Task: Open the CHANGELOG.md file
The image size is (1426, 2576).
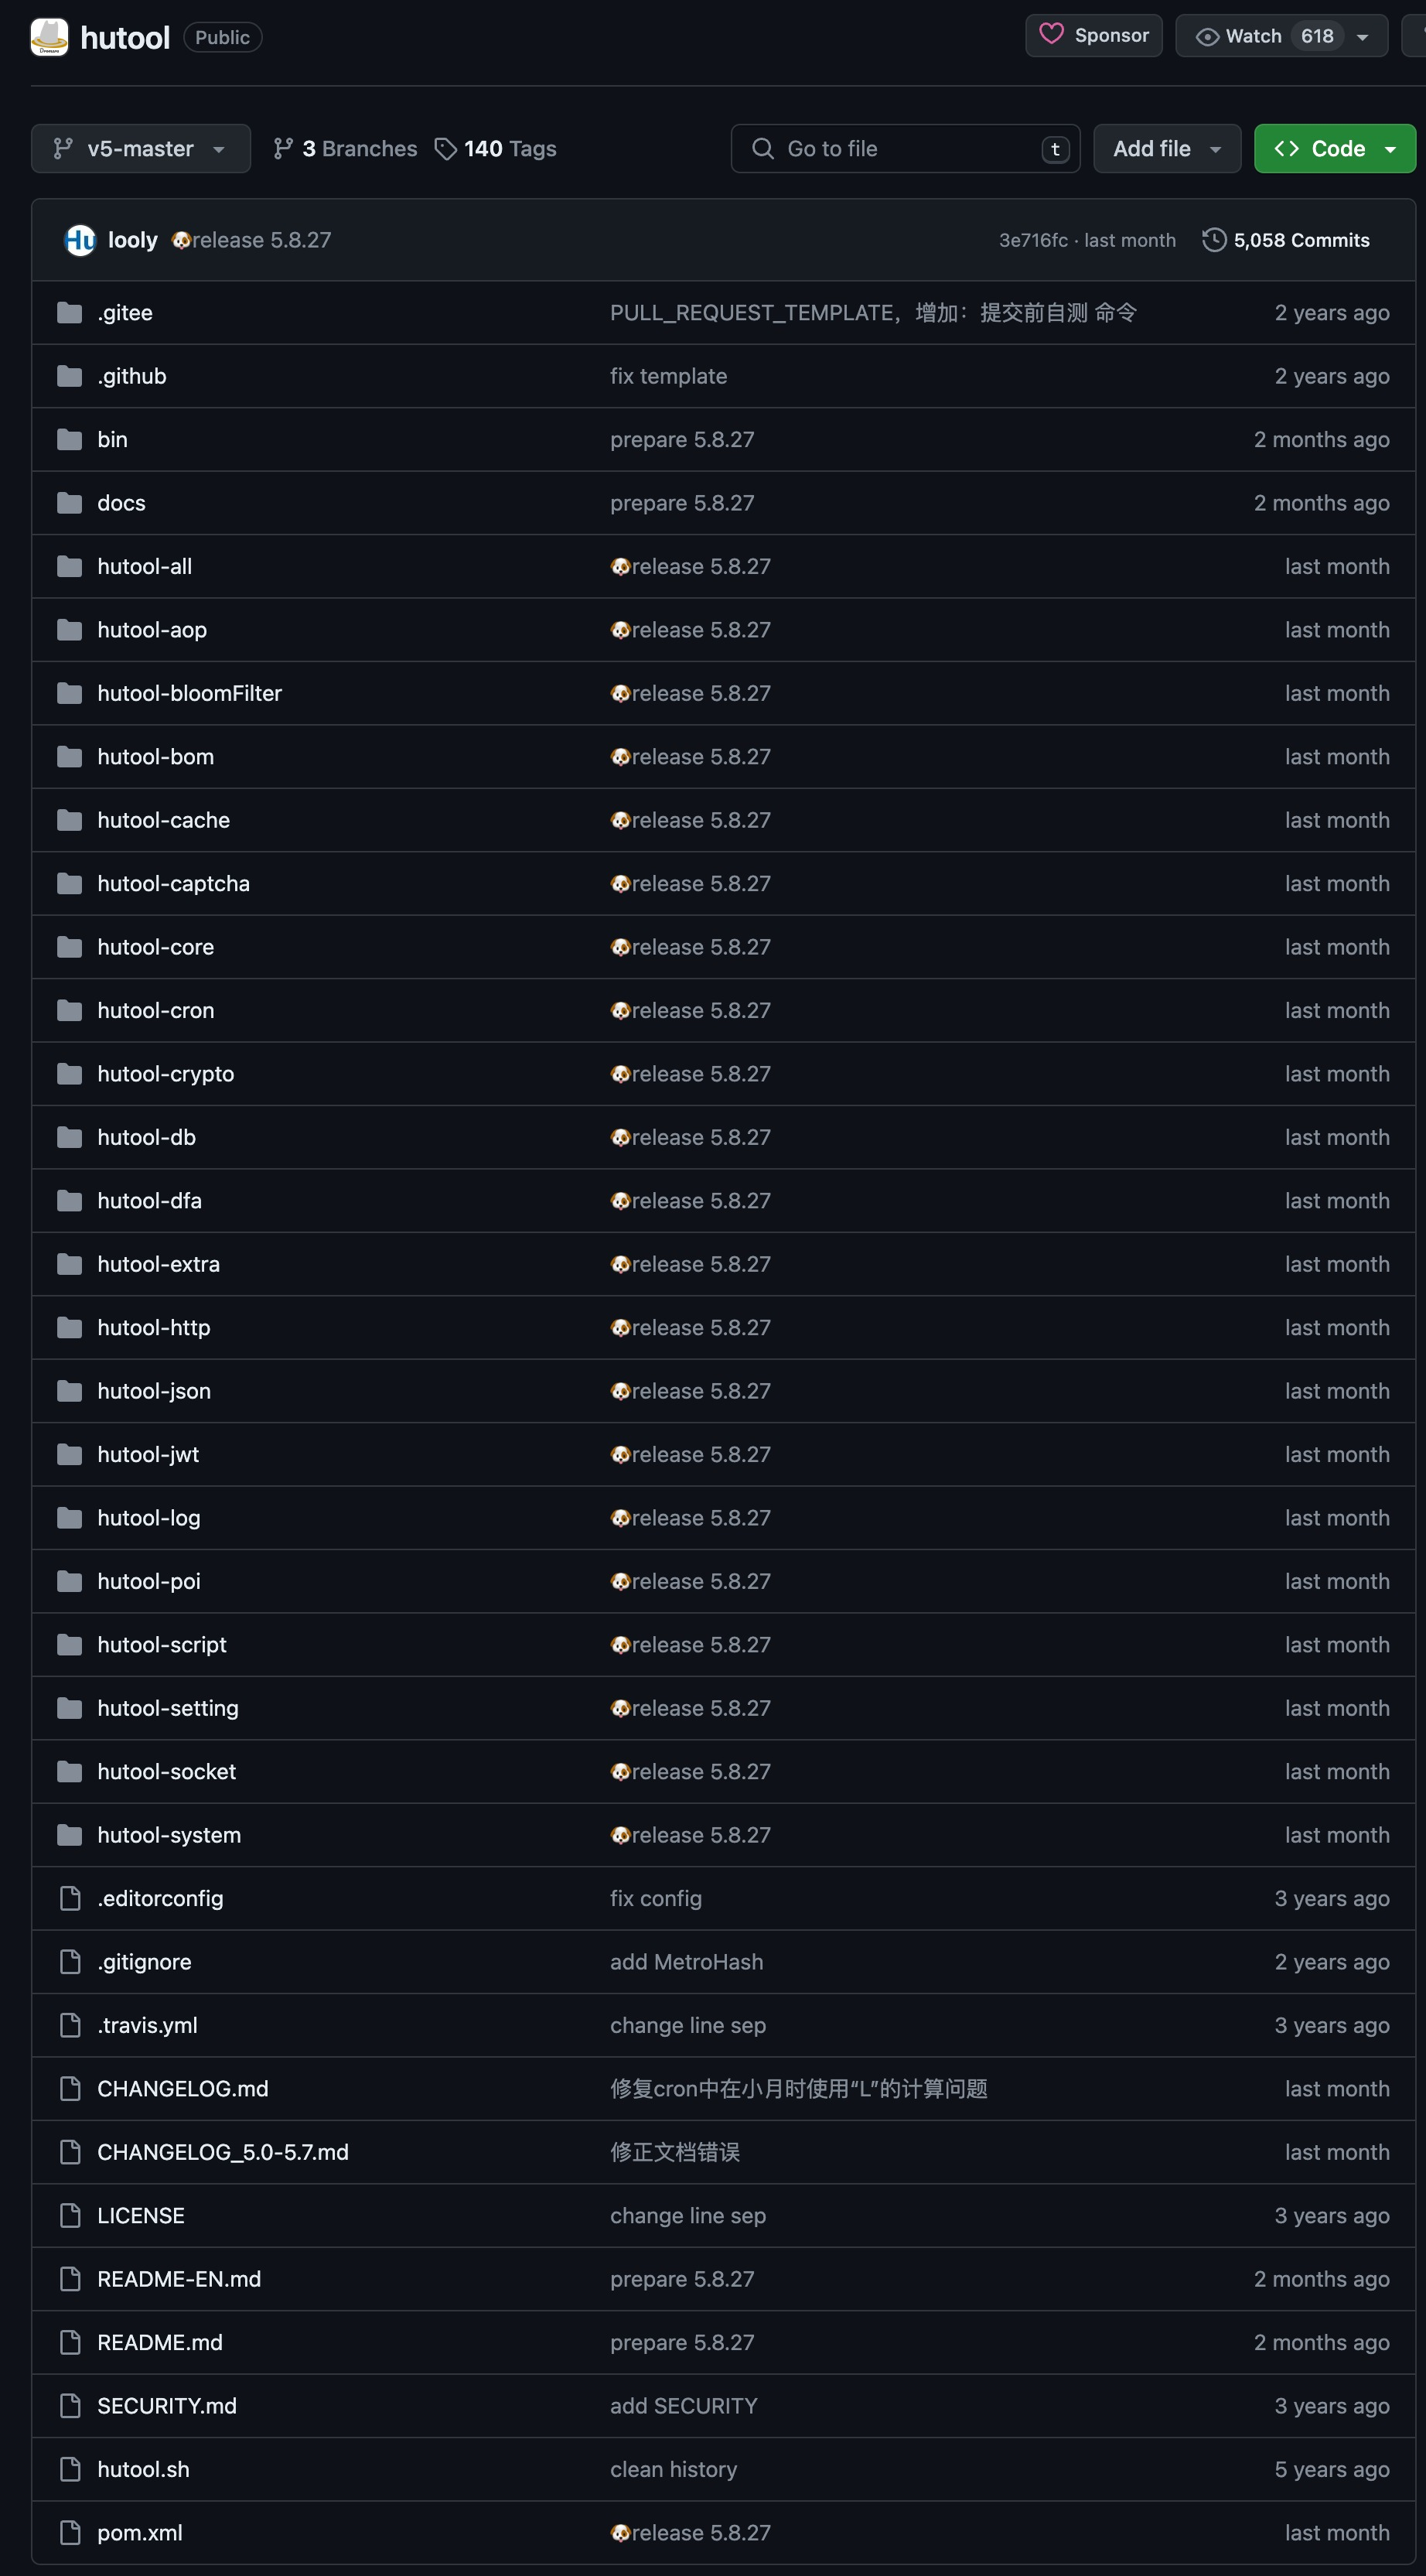Action: pyautogui.click(x=183, y=2089)
